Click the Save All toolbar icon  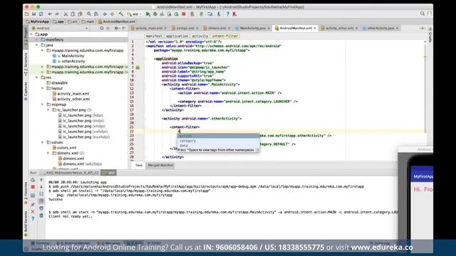(x=33, y=14)
